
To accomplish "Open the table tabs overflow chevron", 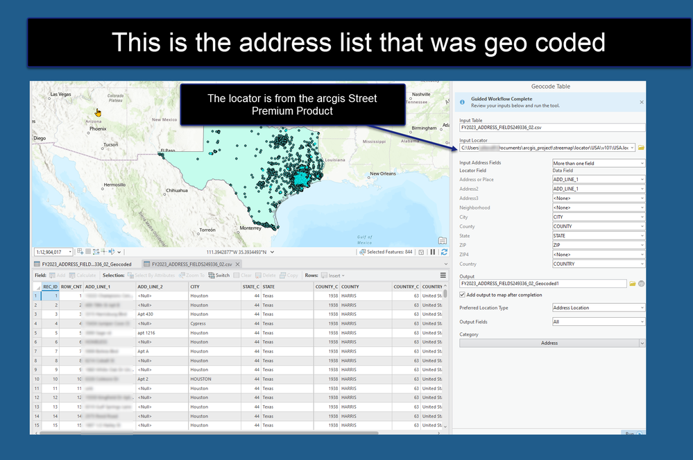I will [x=445, y=264].
